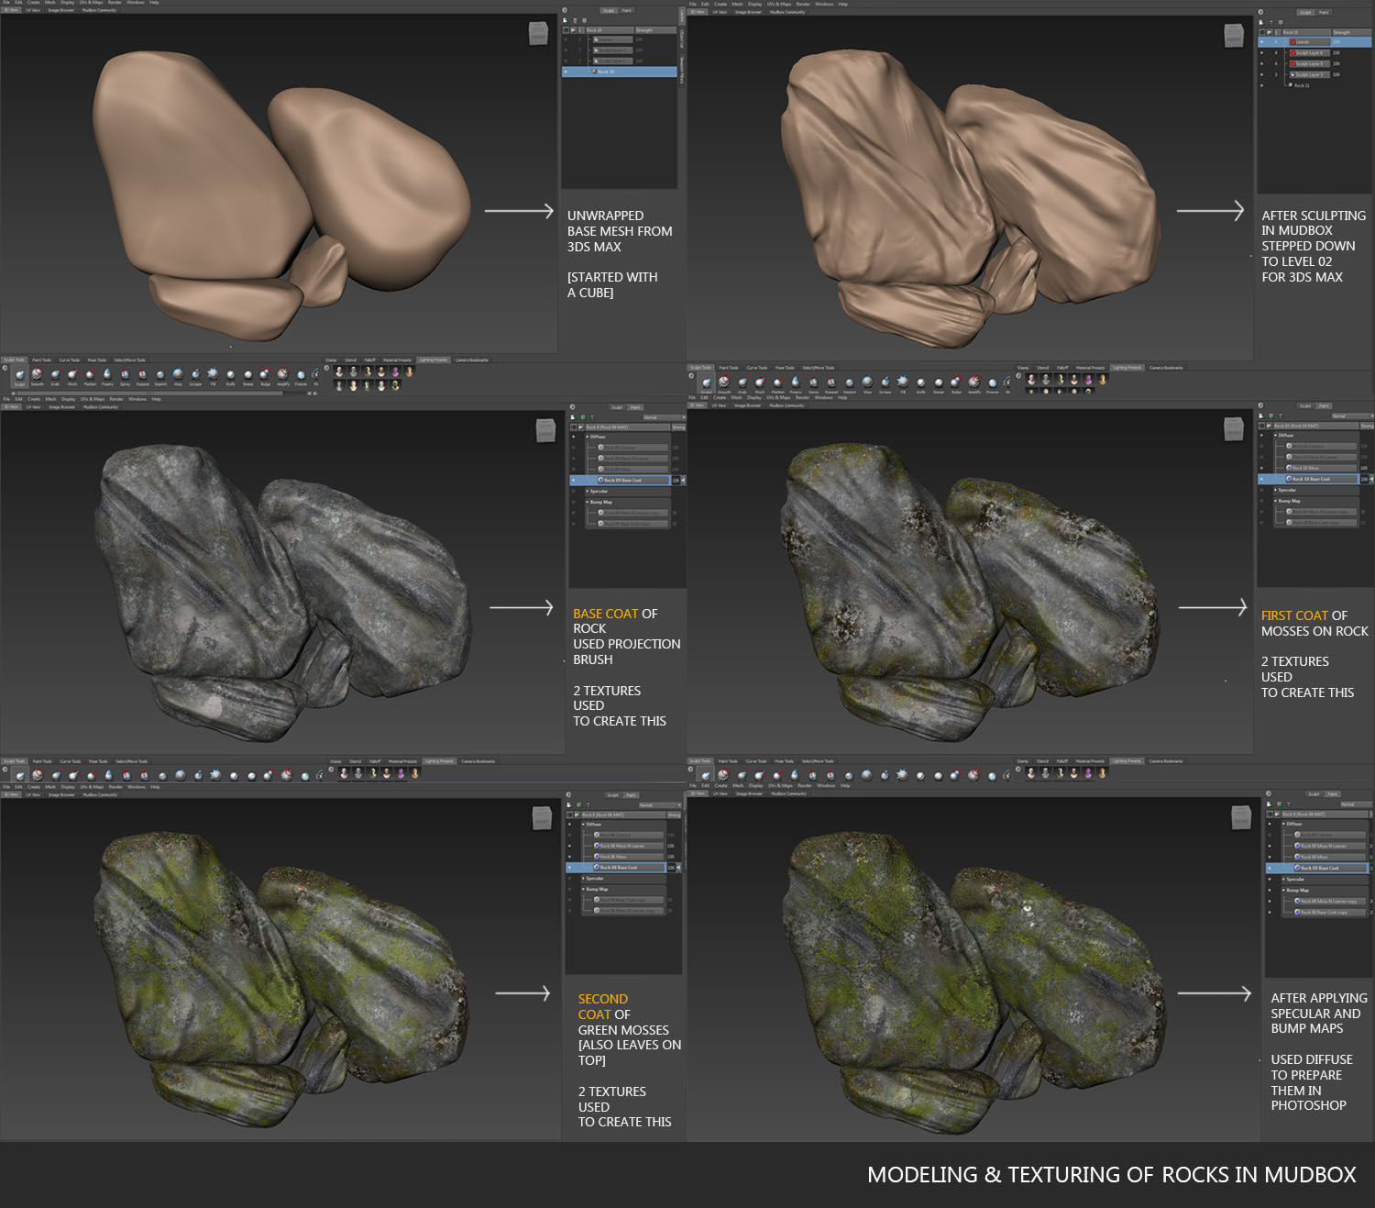Choose the Flatten tool below the base mesh view
This screenshot has height=1208, width=1375.
click(90, 374)
